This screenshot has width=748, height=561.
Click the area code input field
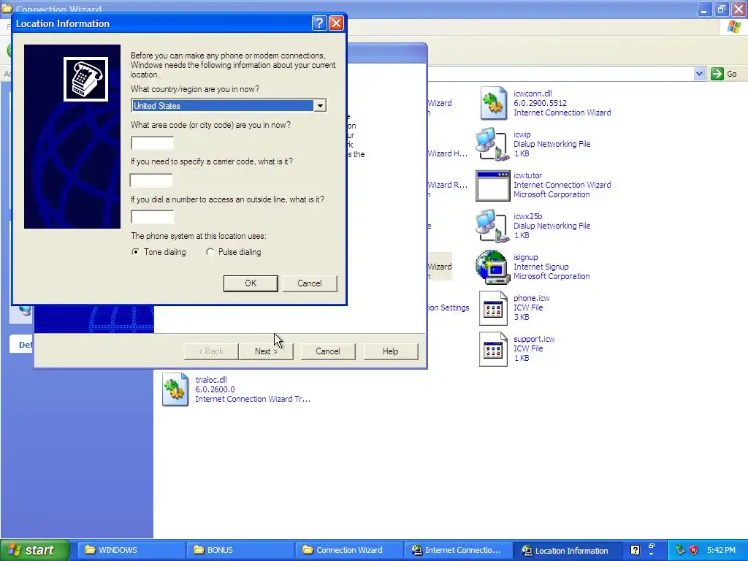point(153,143)
